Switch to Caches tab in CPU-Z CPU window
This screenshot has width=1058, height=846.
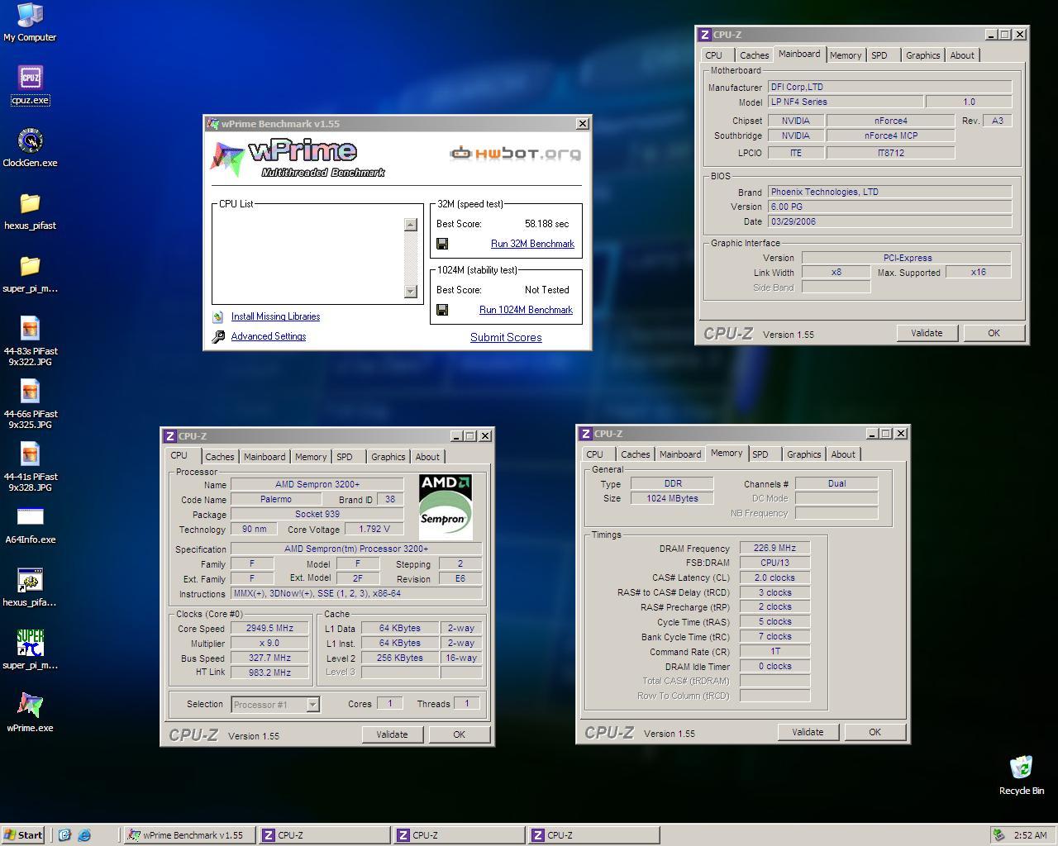pos(219,457)
